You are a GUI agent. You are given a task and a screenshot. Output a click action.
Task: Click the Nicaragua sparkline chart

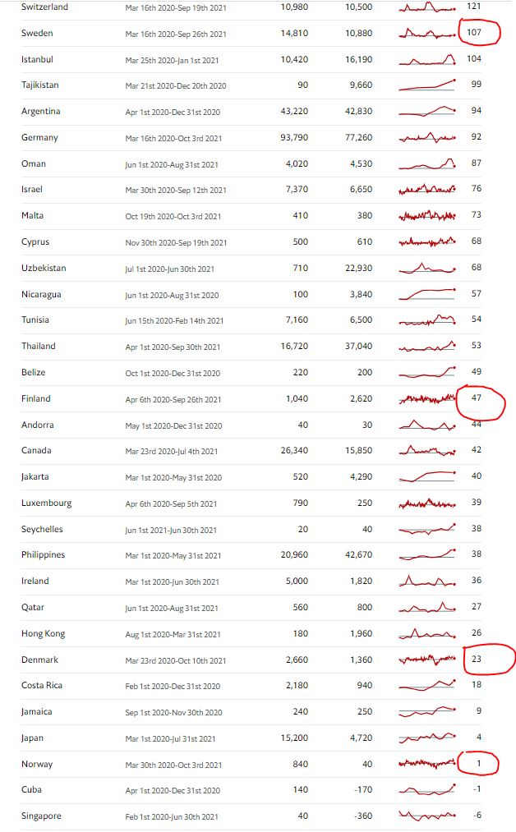[427, 294]
